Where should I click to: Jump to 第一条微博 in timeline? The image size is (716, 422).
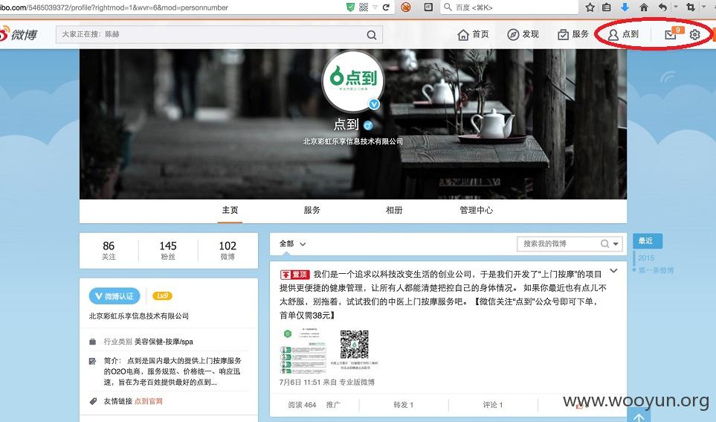[x=656, y=270]
